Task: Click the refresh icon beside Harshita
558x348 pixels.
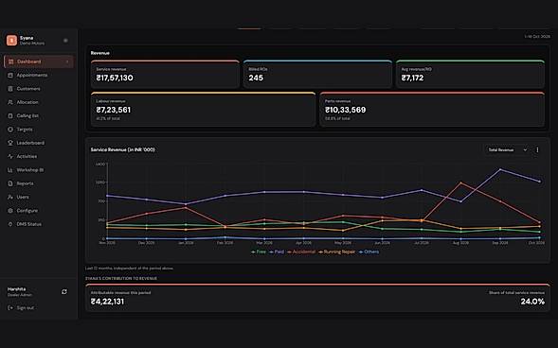Action: [64, 291]
